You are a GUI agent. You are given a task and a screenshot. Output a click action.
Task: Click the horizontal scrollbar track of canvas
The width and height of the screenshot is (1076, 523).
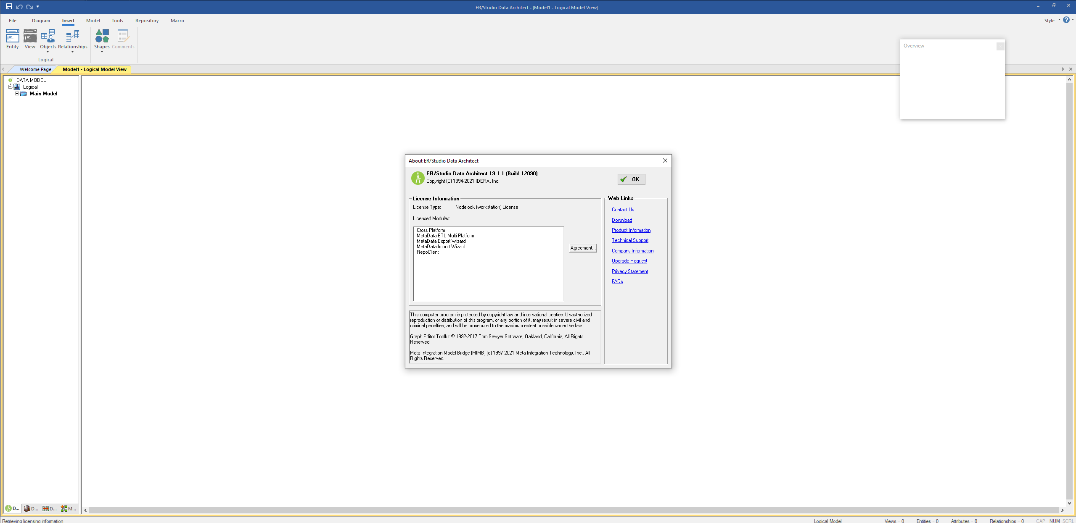[x=574, y=510]
